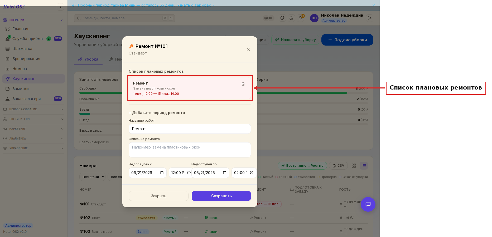This screenshot has width=492, height=237.
Task: Open Номера in the sidebar
Action: tap(33, 69)
